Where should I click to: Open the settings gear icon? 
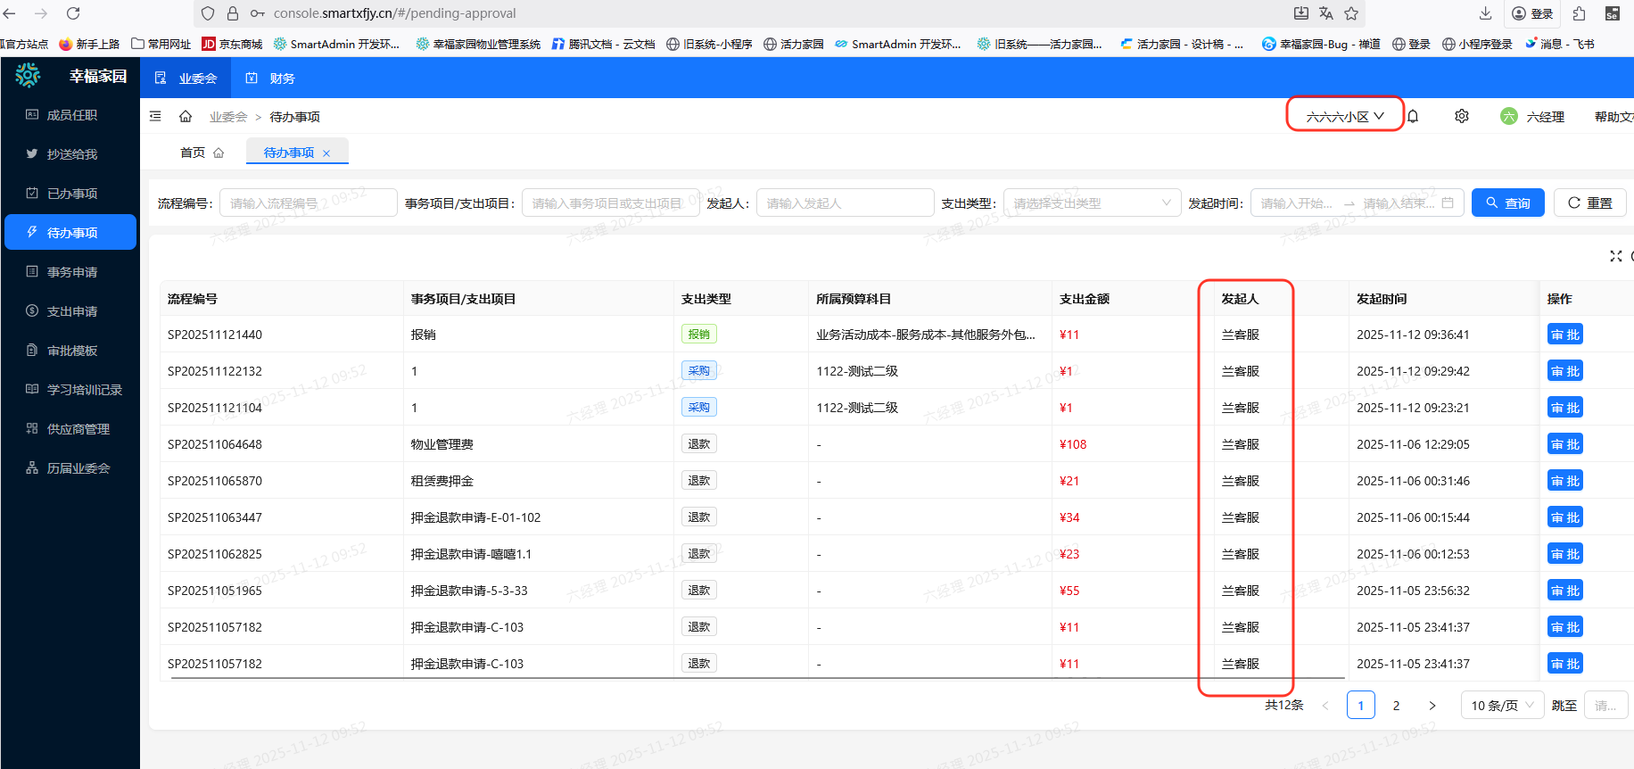point(1462,116)
